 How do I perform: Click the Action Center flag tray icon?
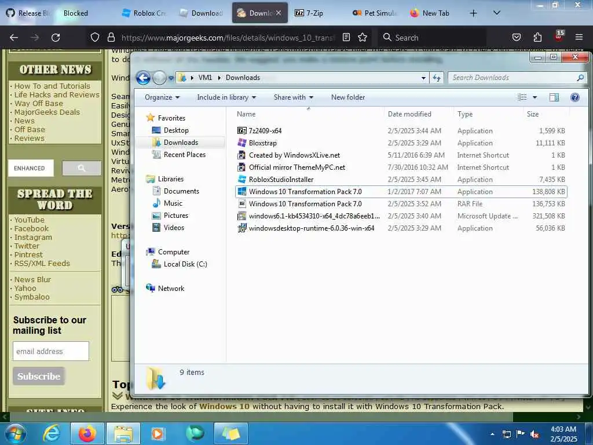(521, 433)
